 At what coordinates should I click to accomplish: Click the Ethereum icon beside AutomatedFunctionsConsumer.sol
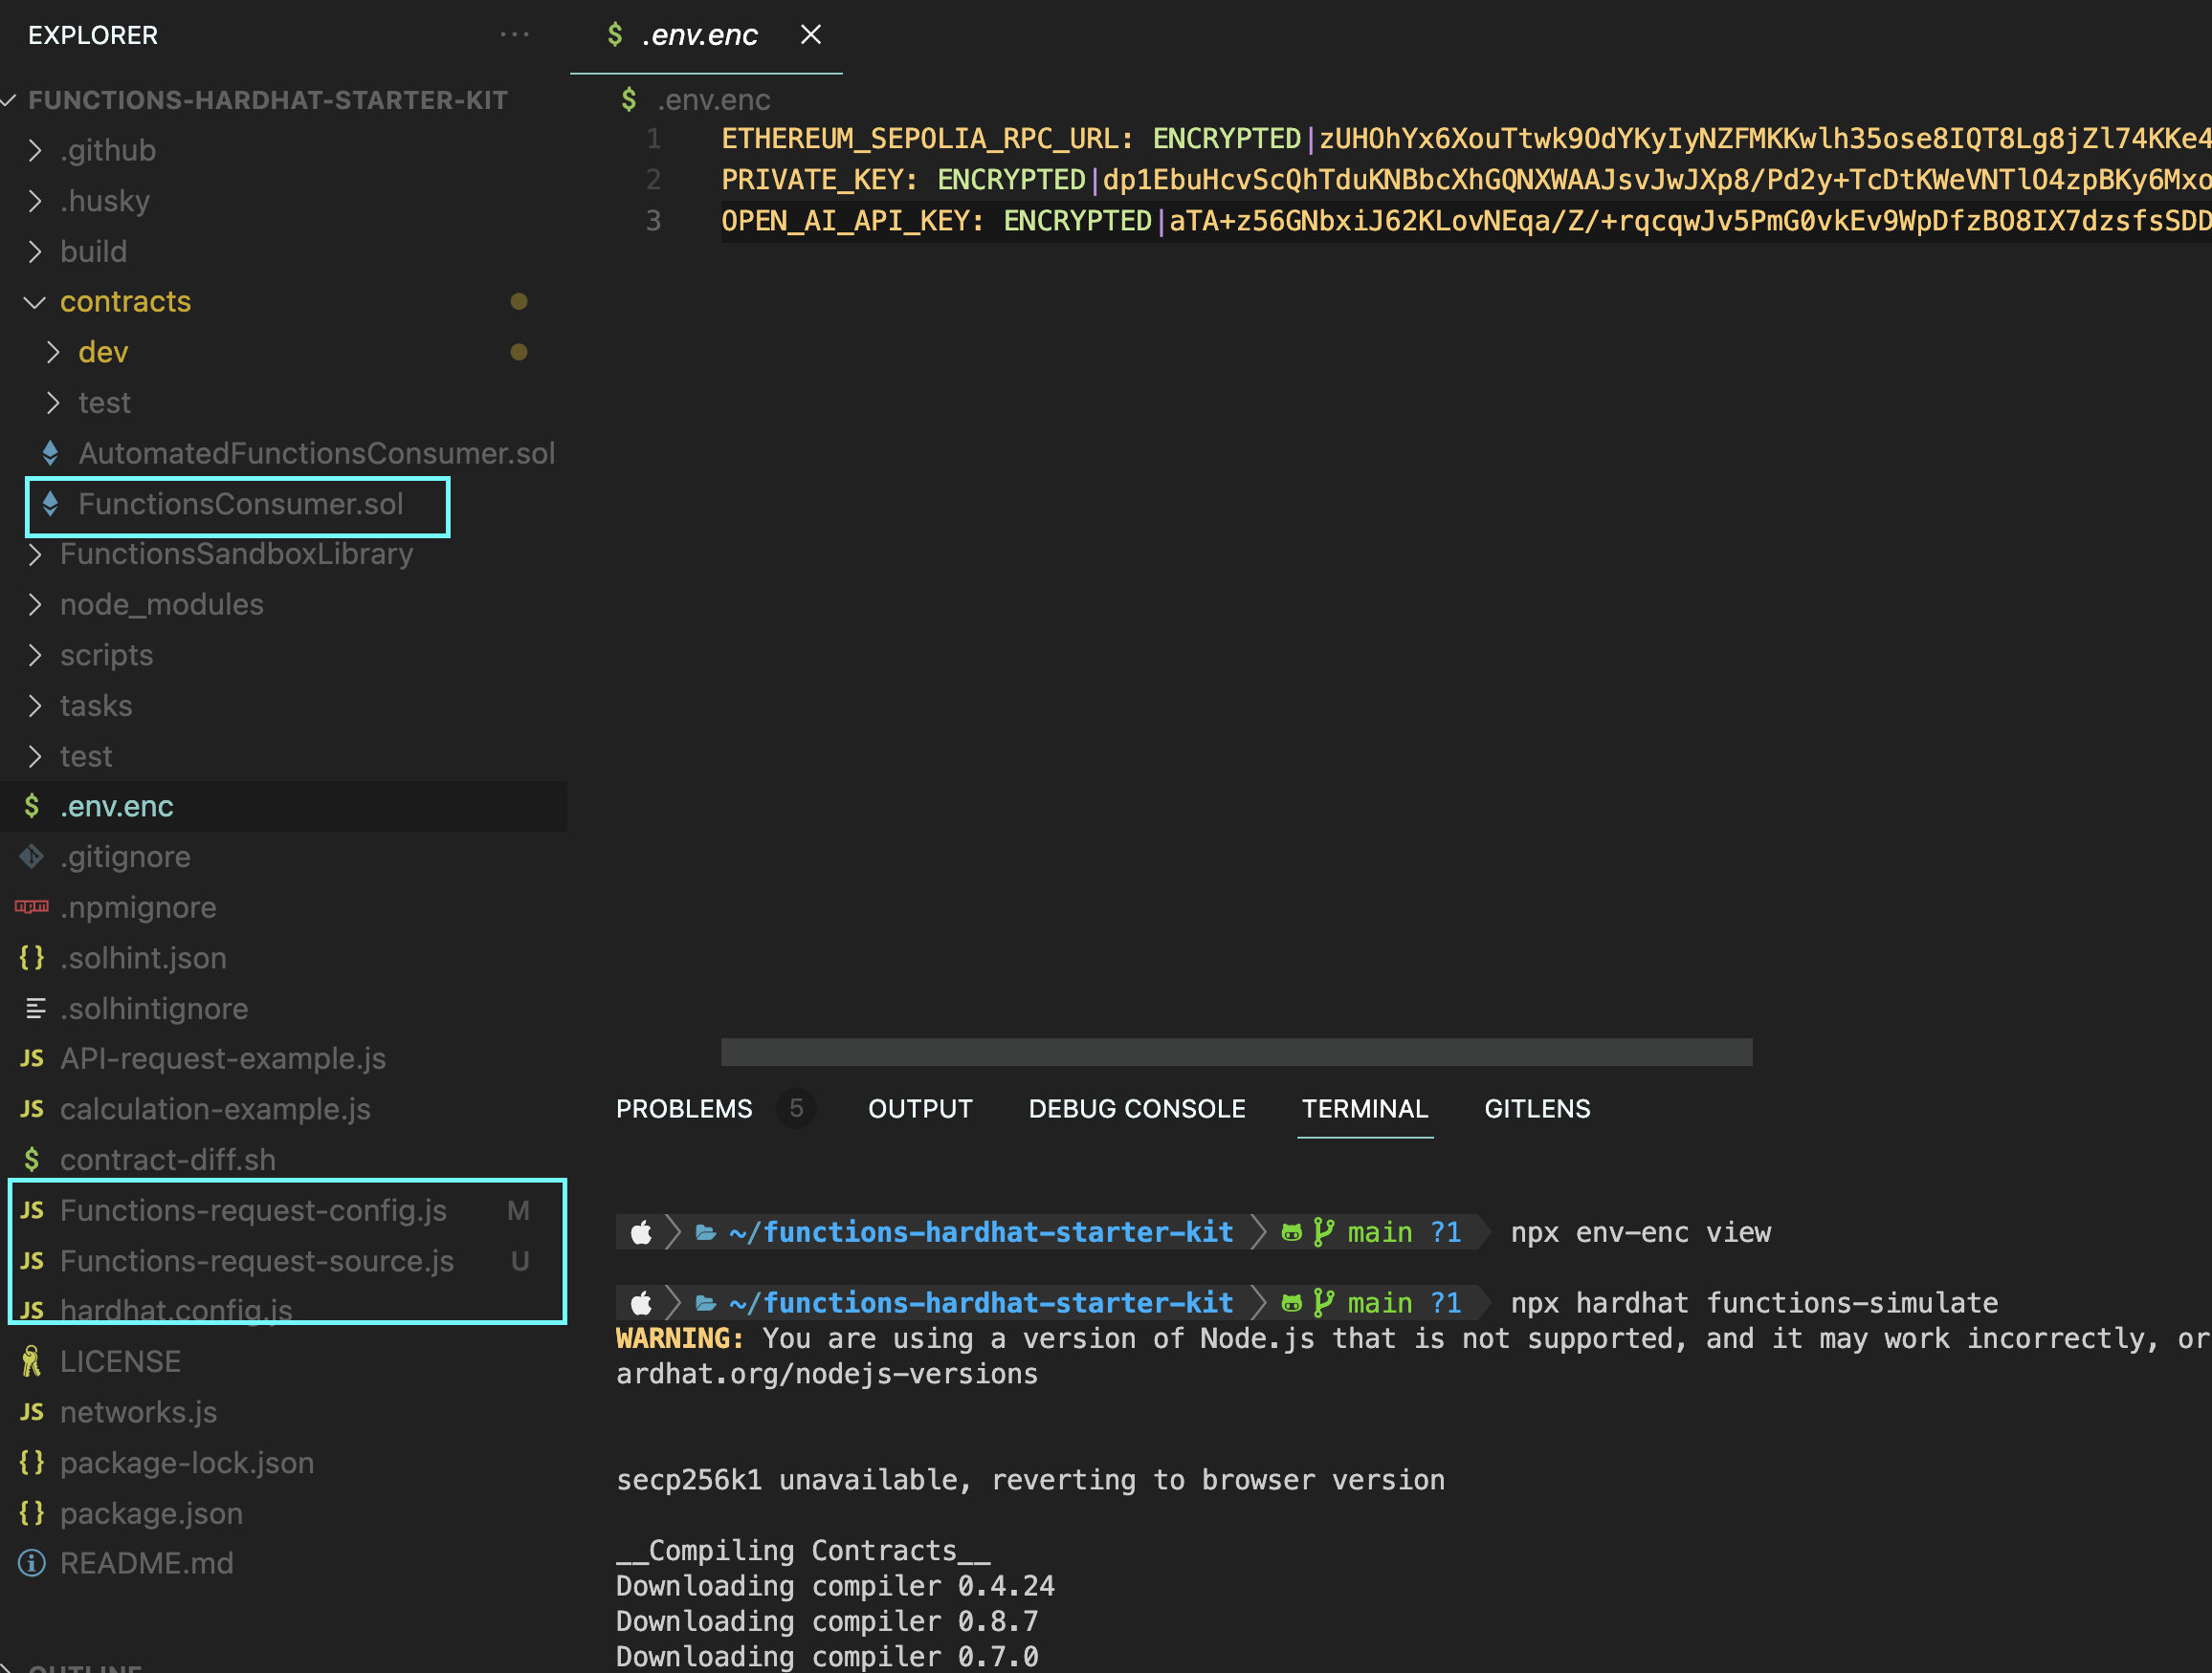tap(50, 453)
